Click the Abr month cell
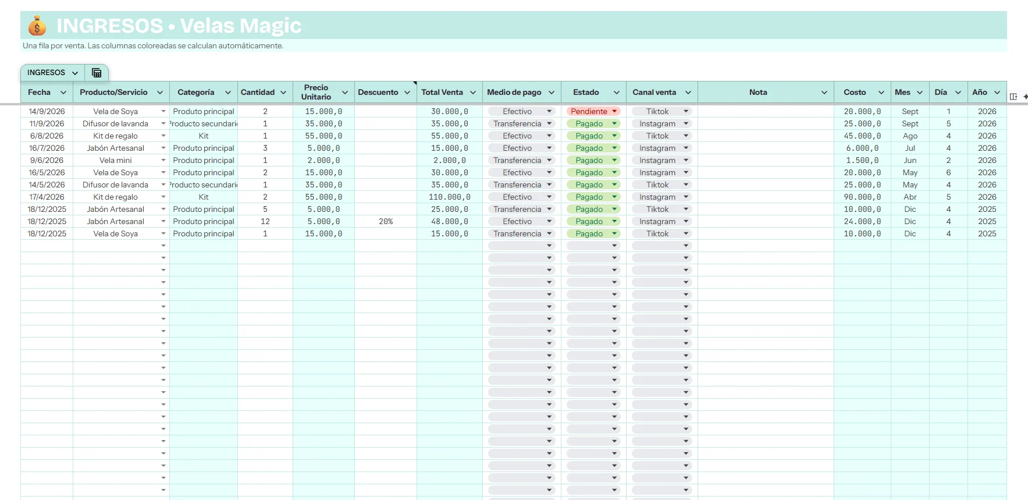Image resolution: width=1028 pixels, height=500 pixels. pyautogui.click(x=910, y=197)
